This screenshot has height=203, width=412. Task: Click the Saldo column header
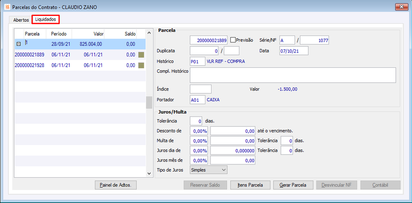click(x=121, y=34)
